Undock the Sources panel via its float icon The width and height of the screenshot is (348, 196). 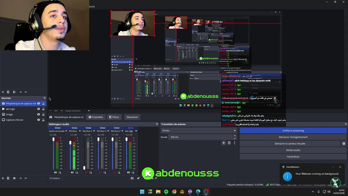(45, 98)
